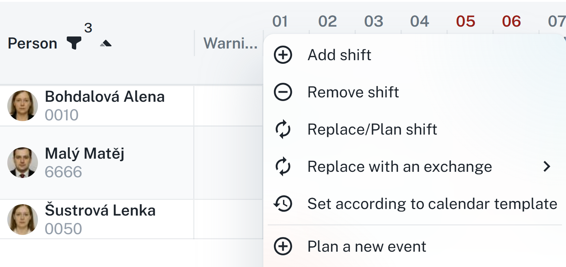Toggle the sort arrow in Person header
Screen dimensions: 566x267
(x=105, y=44)
